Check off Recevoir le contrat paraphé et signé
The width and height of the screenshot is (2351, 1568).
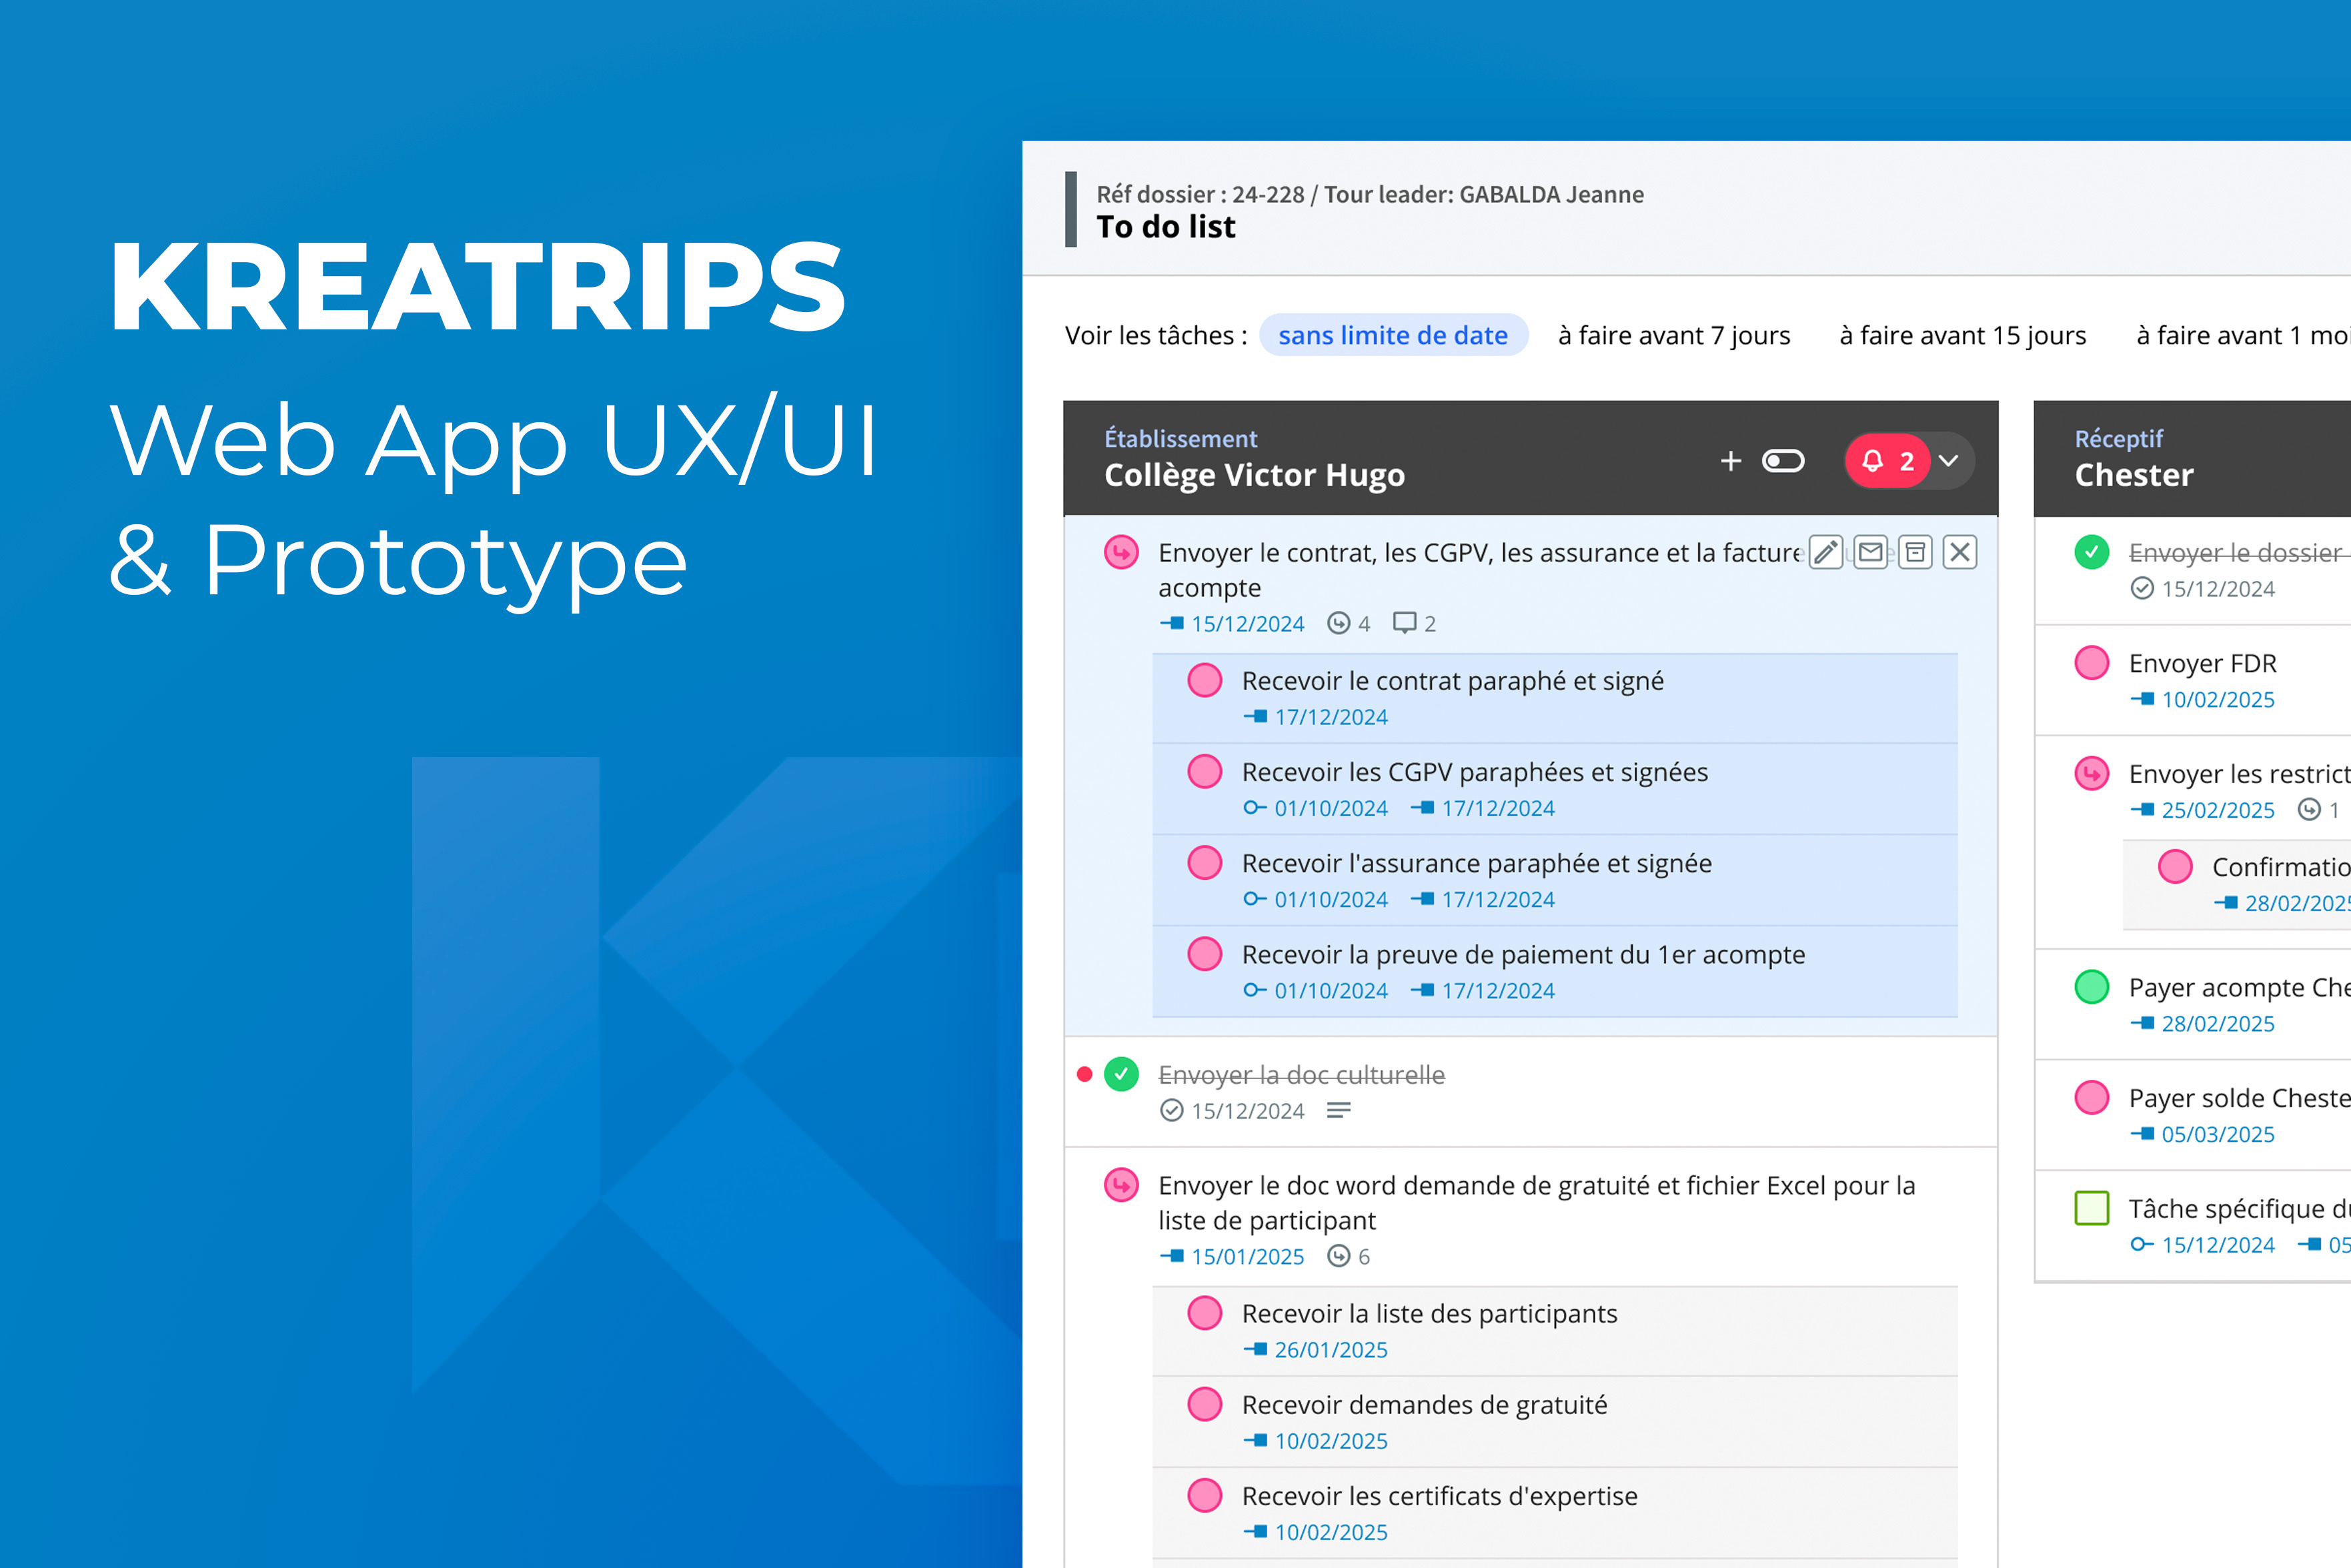click(x=1204, y=680)
